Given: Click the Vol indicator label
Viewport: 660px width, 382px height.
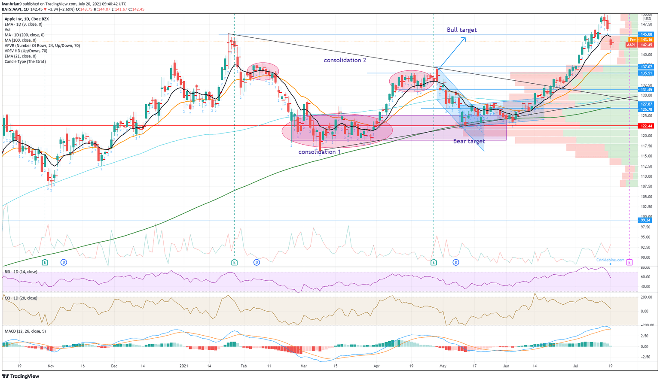Looking at the screenshot, I should click(x=7, y=30).
